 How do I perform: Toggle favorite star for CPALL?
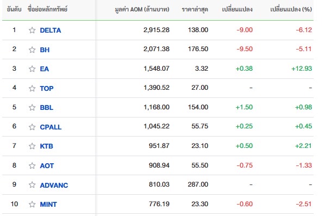(32, 127)
